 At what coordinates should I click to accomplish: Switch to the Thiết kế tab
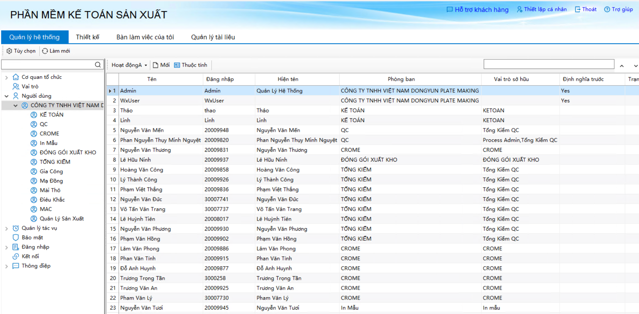pyautogui.click(x=87, y=37)
